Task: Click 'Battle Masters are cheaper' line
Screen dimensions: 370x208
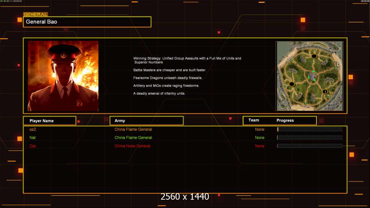Action: (x=169, y=70)
